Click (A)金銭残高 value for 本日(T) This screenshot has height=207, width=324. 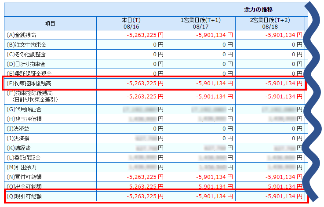pyautogui.click(x=145, y=35)
